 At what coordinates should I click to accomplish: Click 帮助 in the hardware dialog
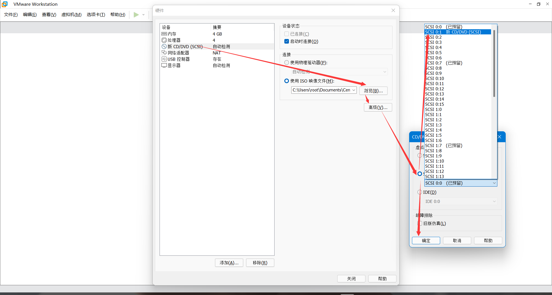(x=382, y=279)
